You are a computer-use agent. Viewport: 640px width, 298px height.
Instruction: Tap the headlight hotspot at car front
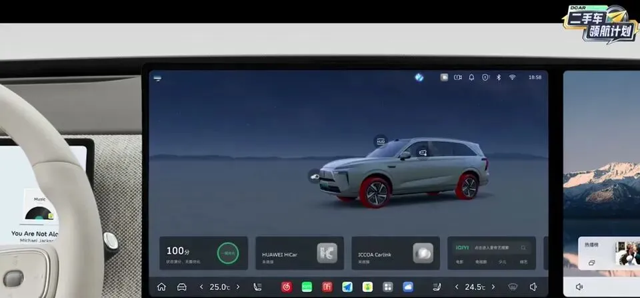point(315,176)
